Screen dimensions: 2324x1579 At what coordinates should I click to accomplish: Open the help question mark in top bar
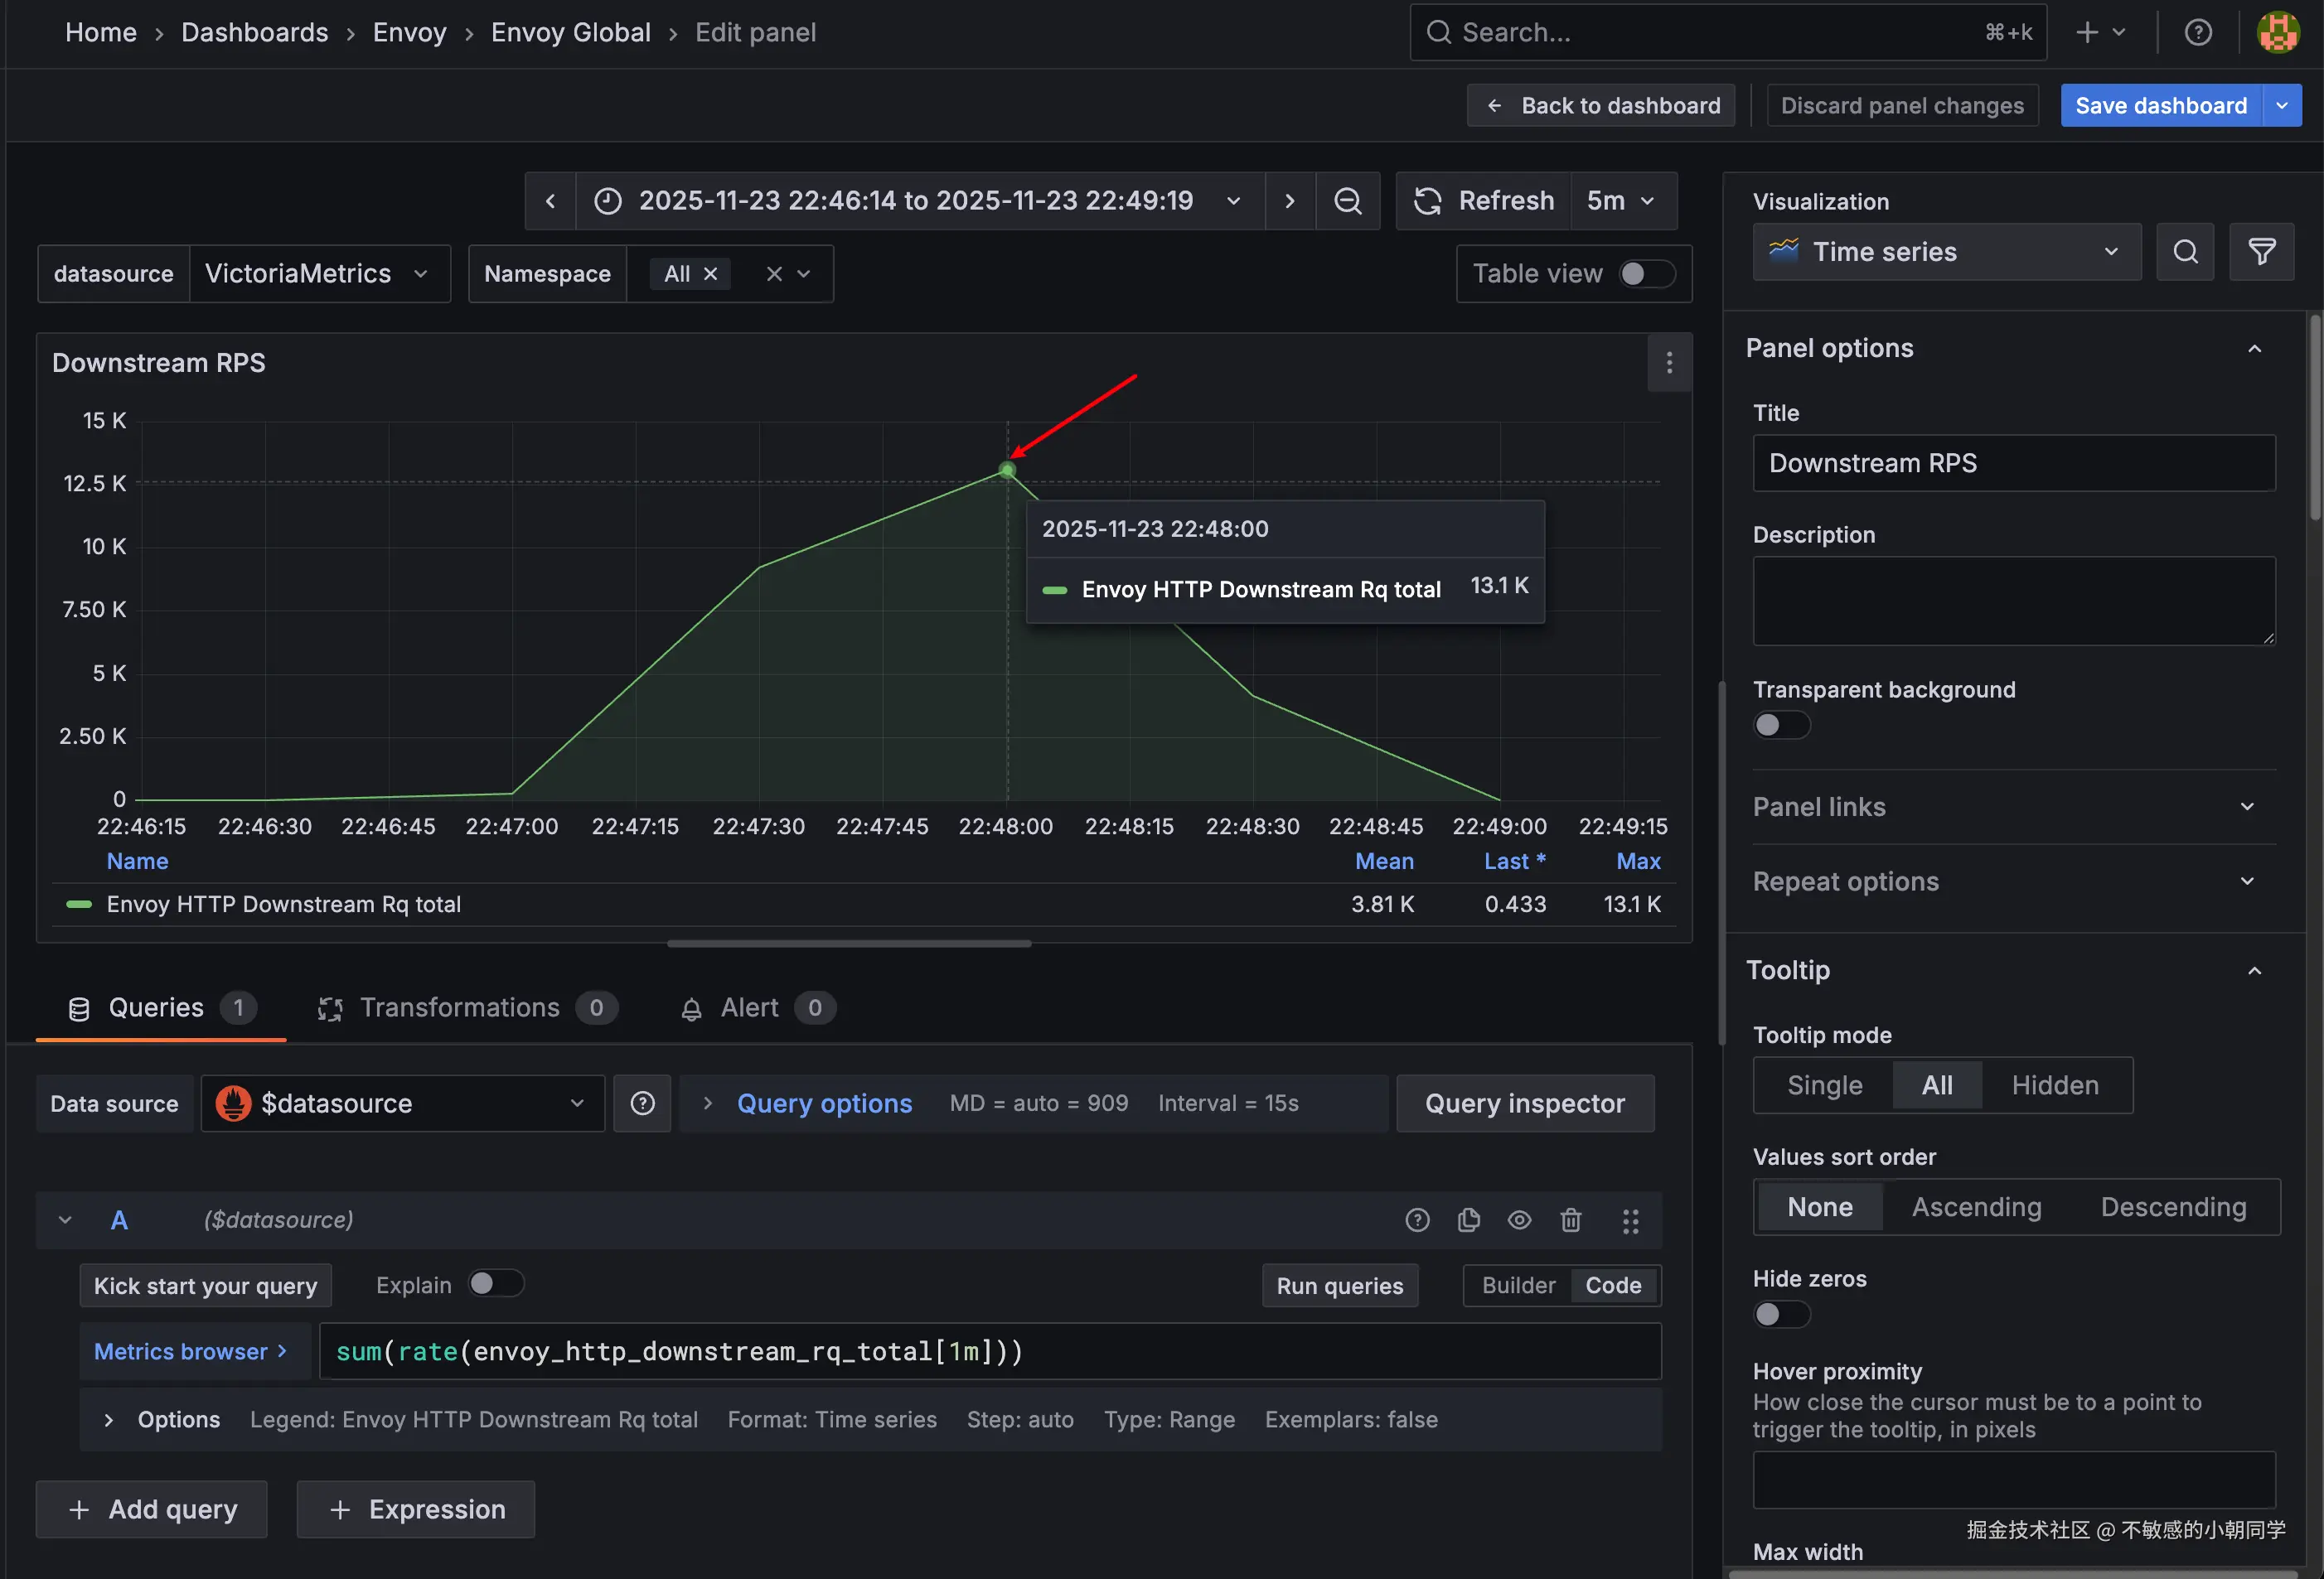2197,33
